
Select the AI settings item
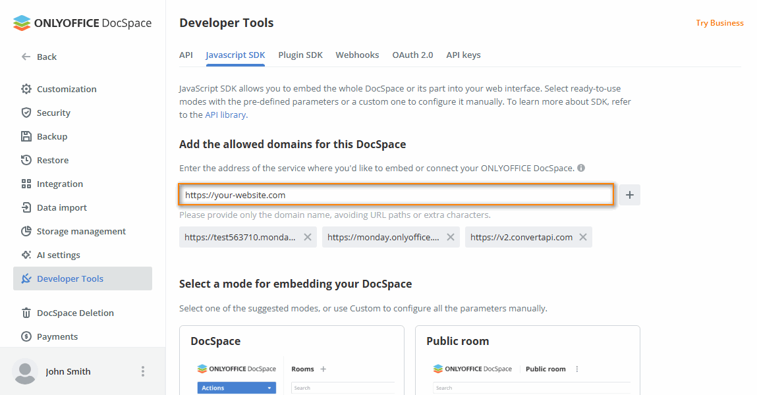(x=58, y=255)
